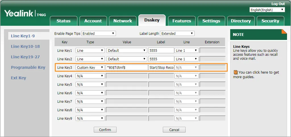Open Line Key1 Line dropdown
This screenshot has height=137, width=291.
(186, 50)
